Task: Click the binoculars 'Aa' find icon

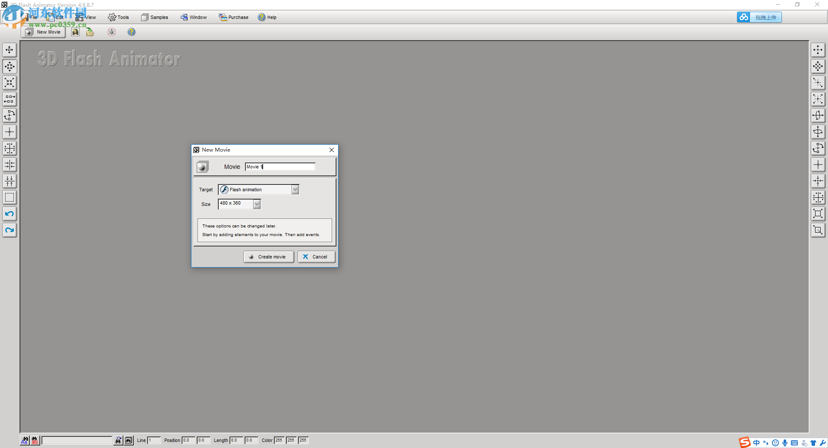Action: click(x=25, y=440)
